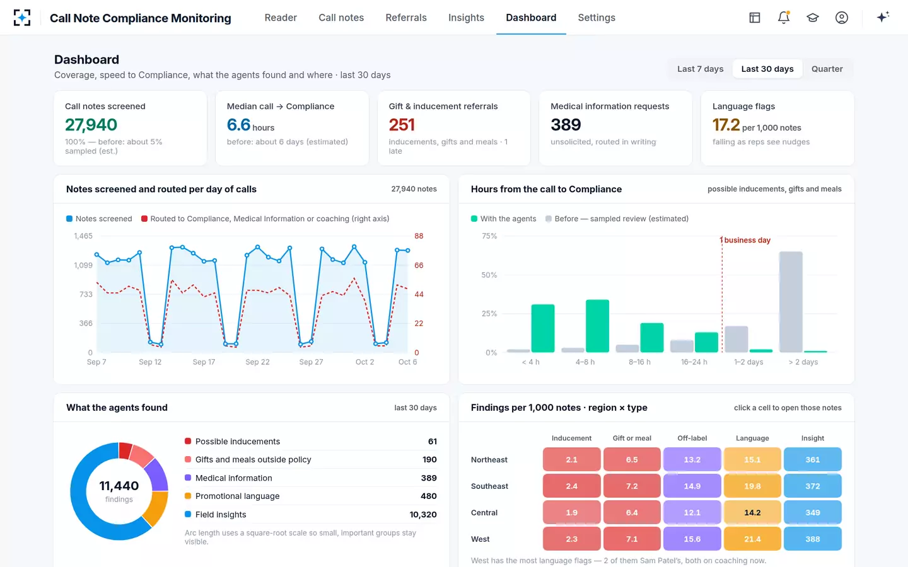This screenshot has width=908, height=567.
Task: Open the user account icon
Action: point(842,18)
